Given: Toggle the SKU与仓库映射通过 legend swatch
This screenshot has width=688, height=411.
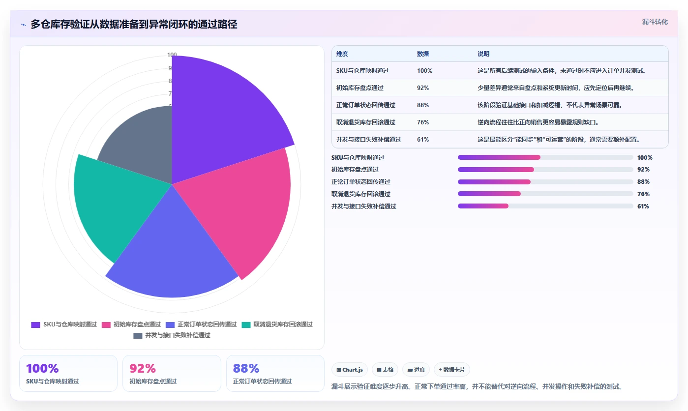Looking at the screenshot, I should point(35,324).
